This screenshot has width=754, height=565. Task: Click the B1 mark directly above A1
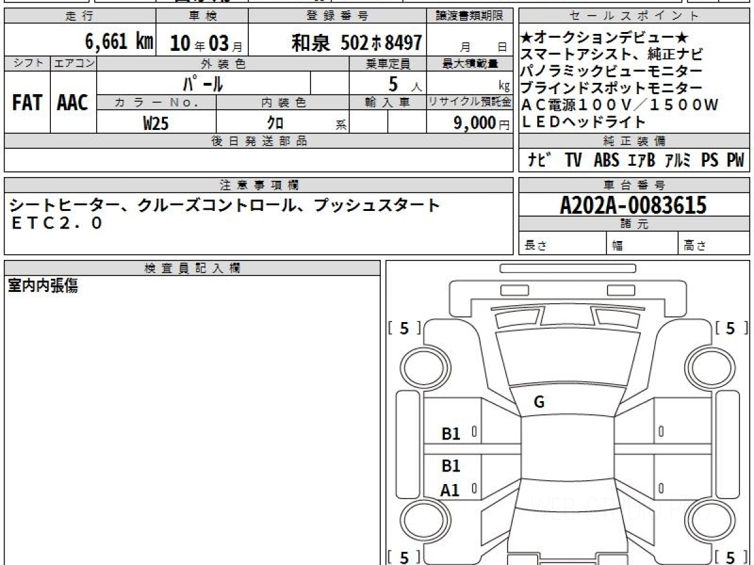(451, 466)
